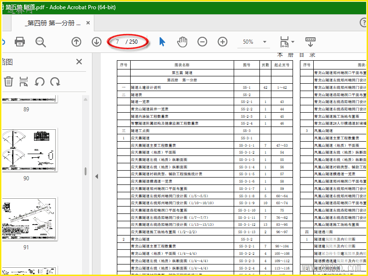Click the thumbnail panel scrollbar handle
368x276 pixels.
86,171
